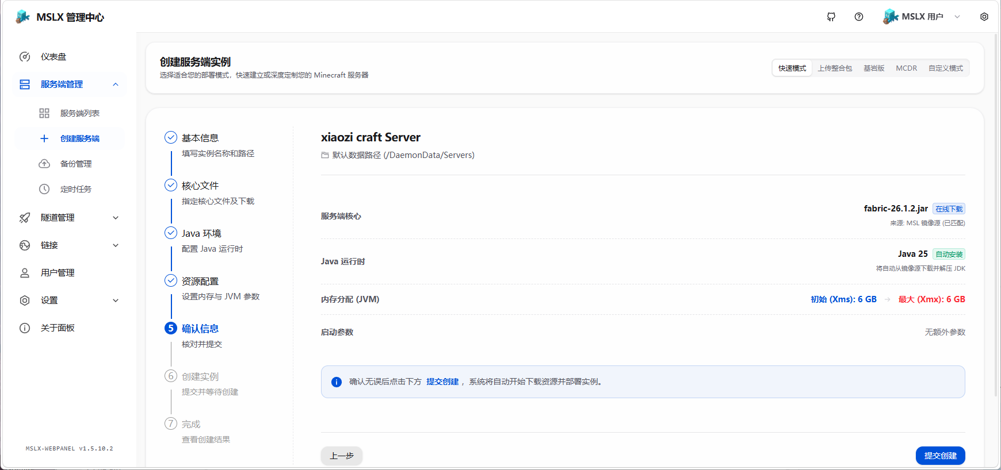1001x470 pixels.
Task: Go back with the 上一步 button
Action: pyautogui.click(x=342, y=456)
